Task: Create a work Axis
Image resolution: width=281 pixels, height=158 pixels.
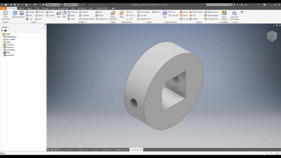Action: tap(130, 12)
